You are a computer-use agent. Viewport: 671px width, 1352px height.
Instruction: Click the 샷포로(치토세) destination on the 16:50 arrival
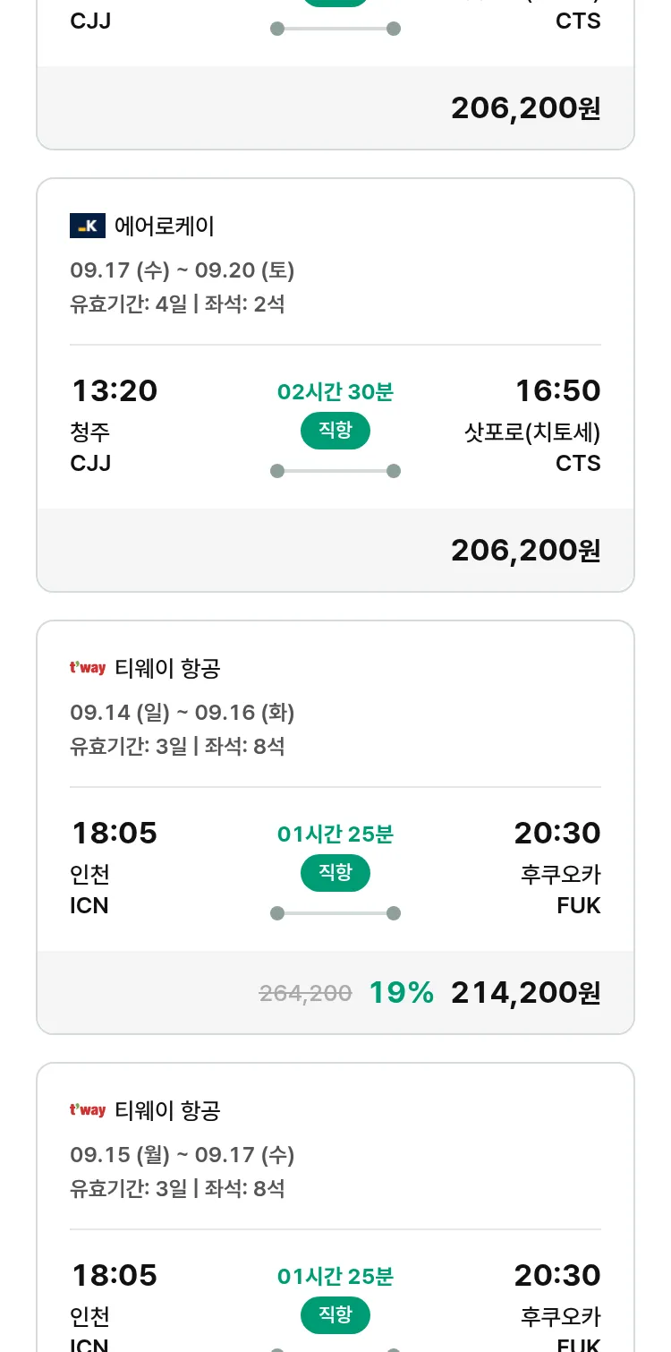click(x=531, y=432)
